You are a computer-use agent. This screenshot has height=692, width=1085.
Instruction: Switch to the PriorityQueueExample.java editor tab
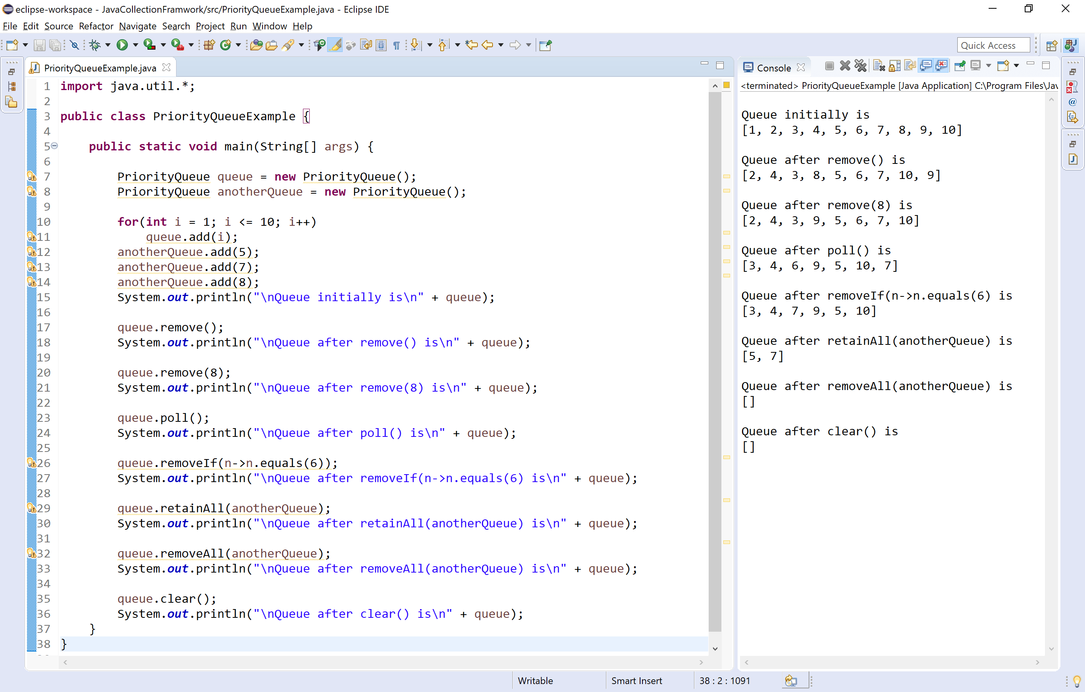tap(98, 67)
